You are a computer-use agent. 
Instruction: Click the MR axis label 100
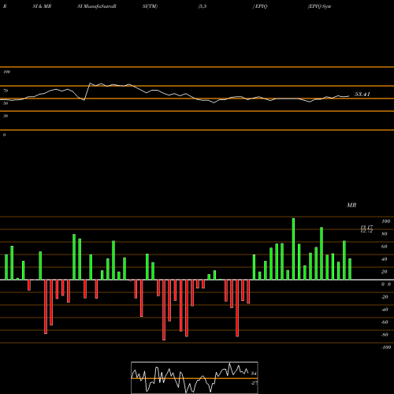coord(385,221)
